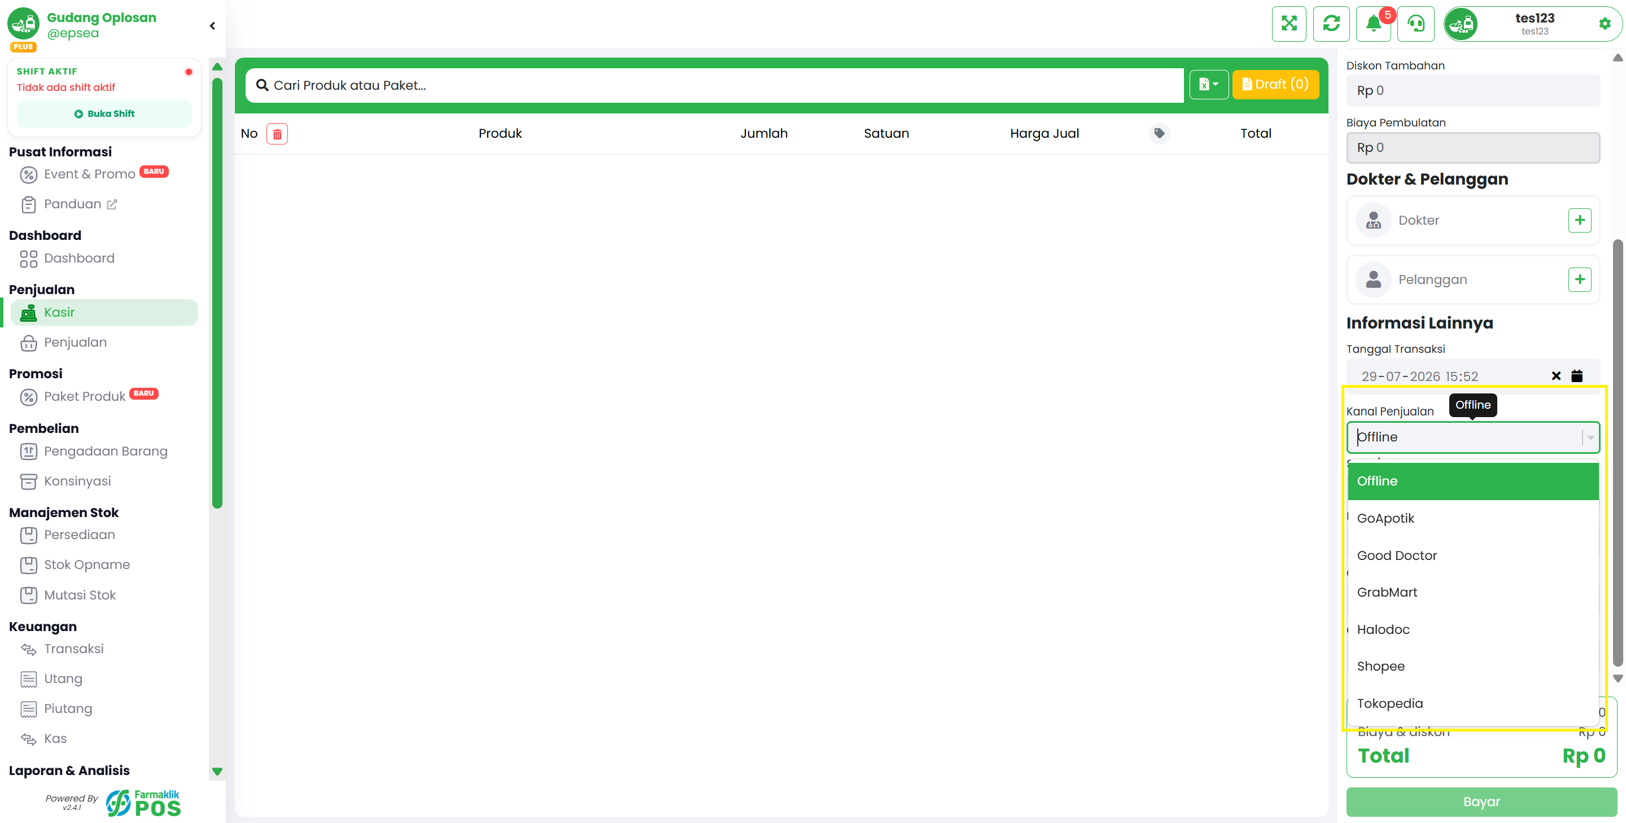Focus the Cari Produk atau Paket search field
1626x823 pixels.
[x=715, y=85]
